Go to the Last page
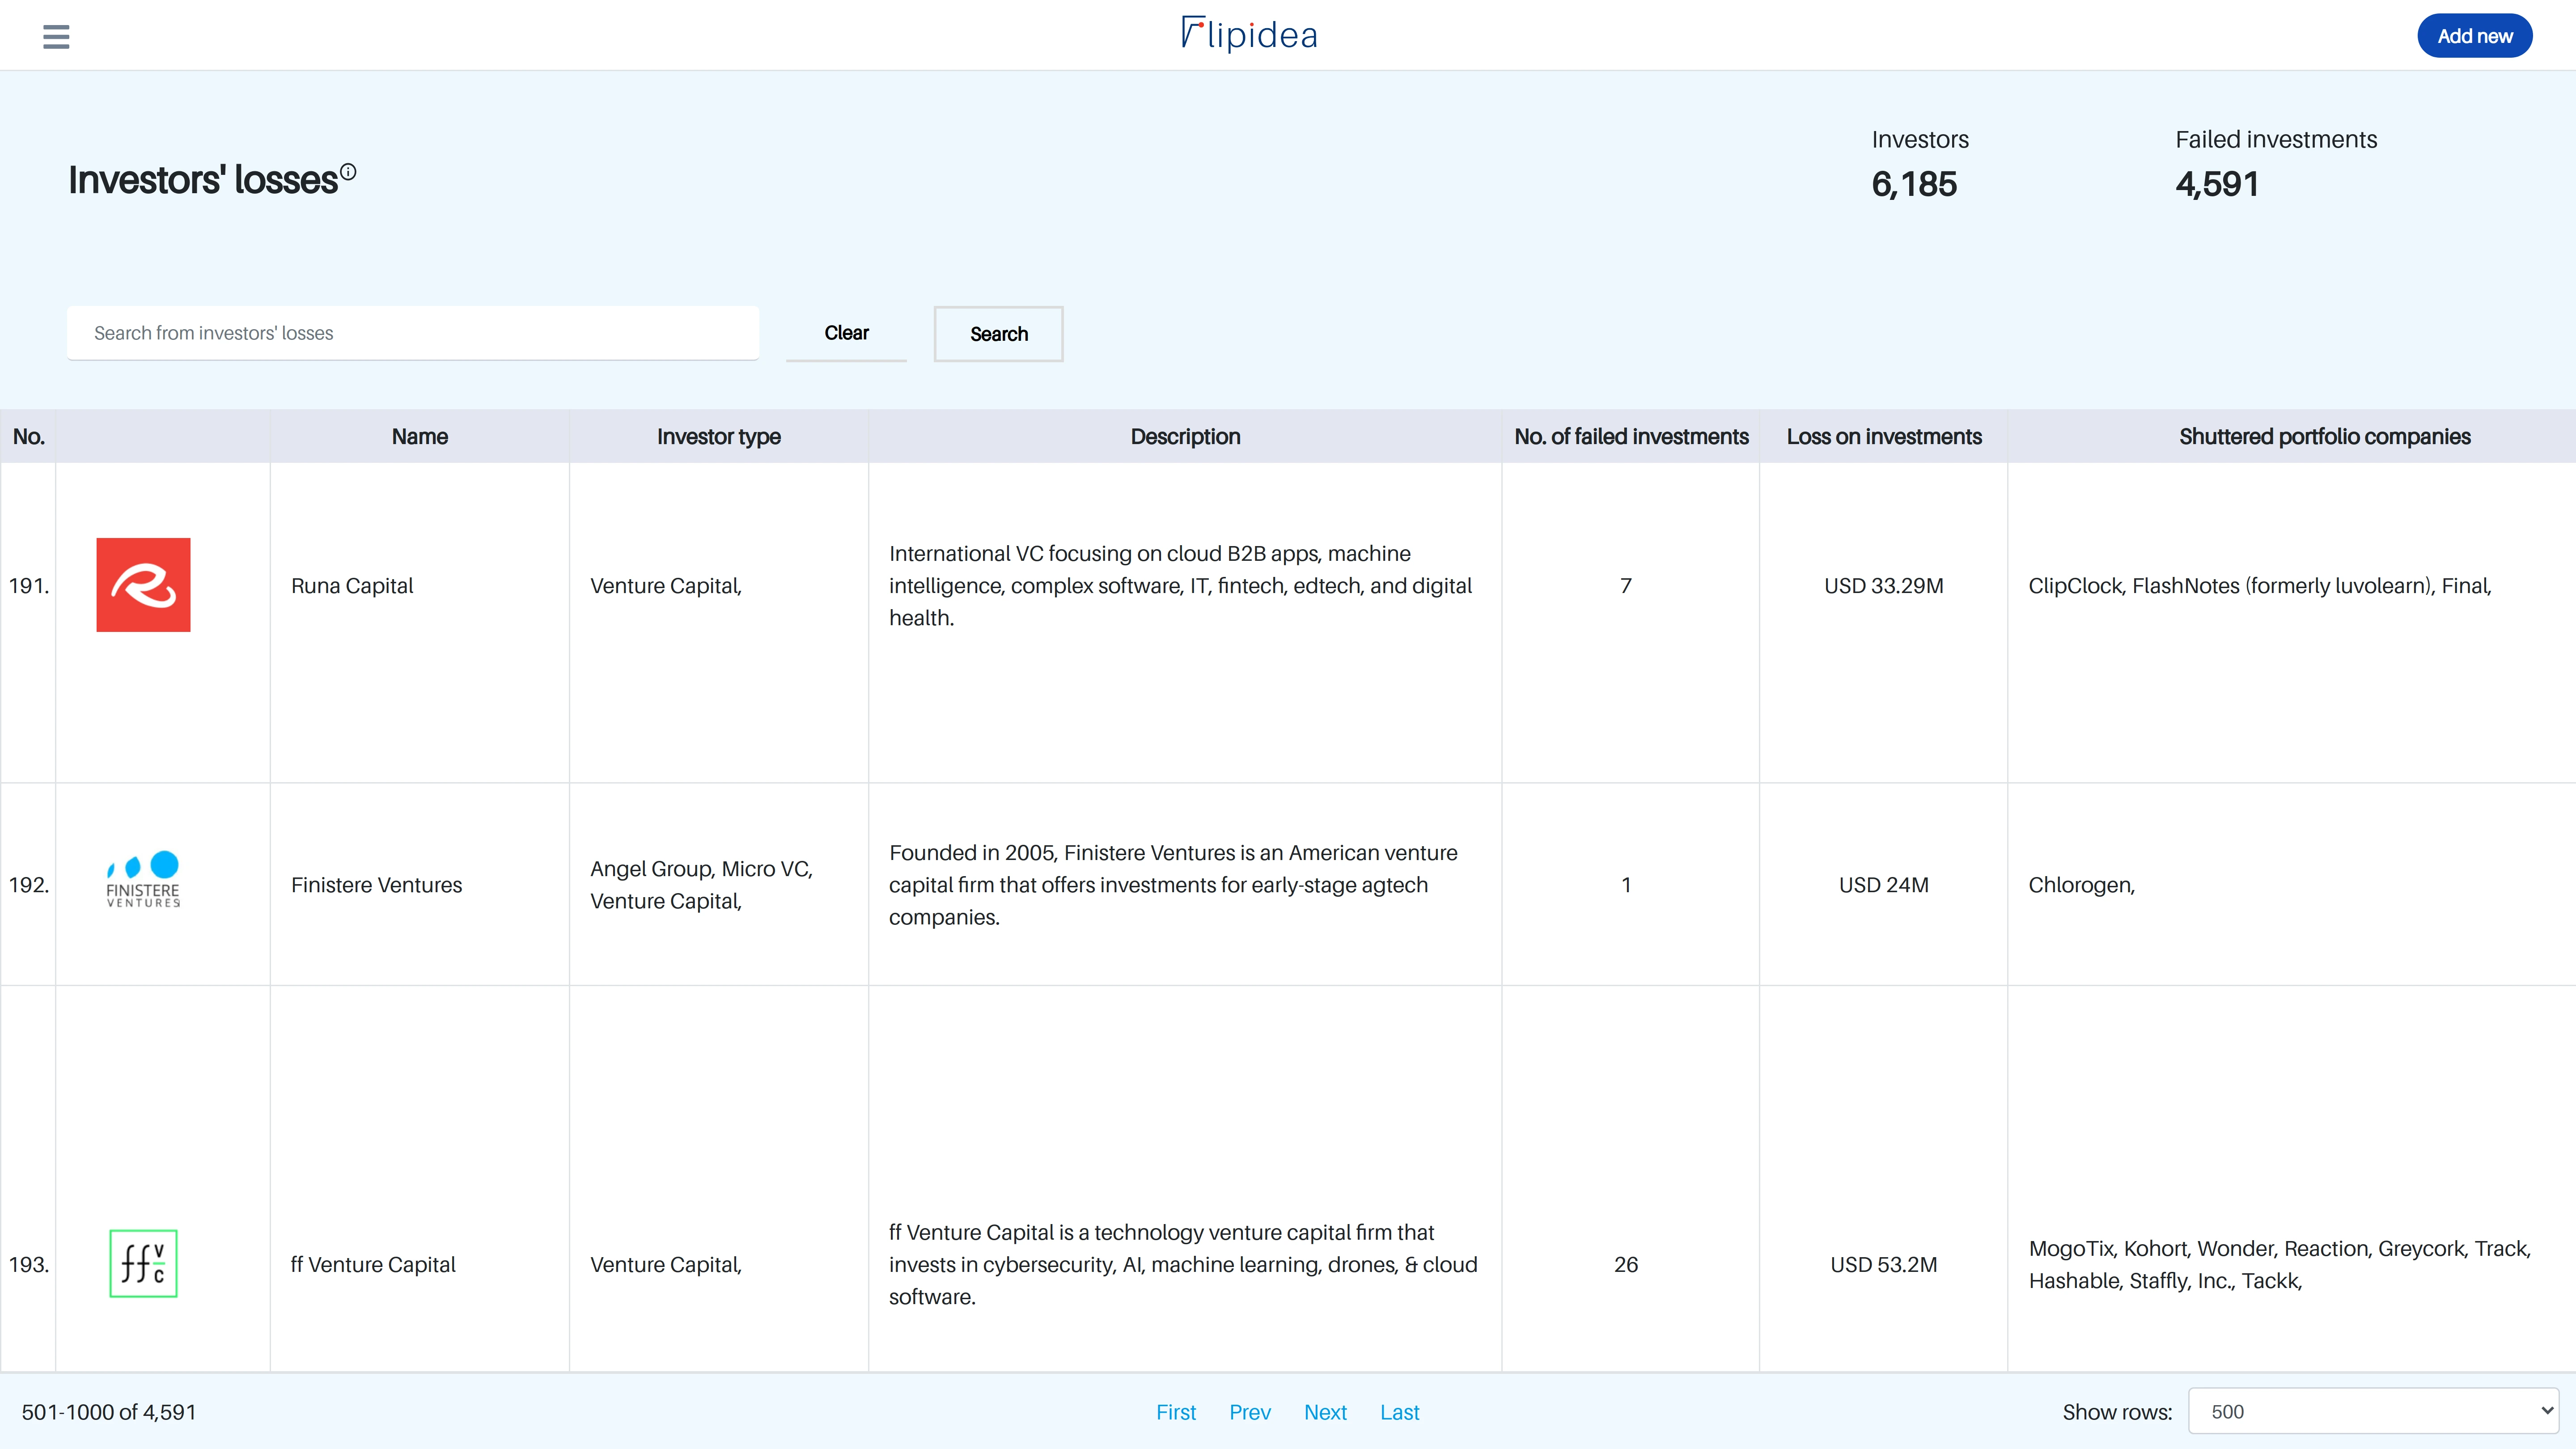Image resolution: width=2576 pixels, height=1449 pixels. point(1399,1412)
